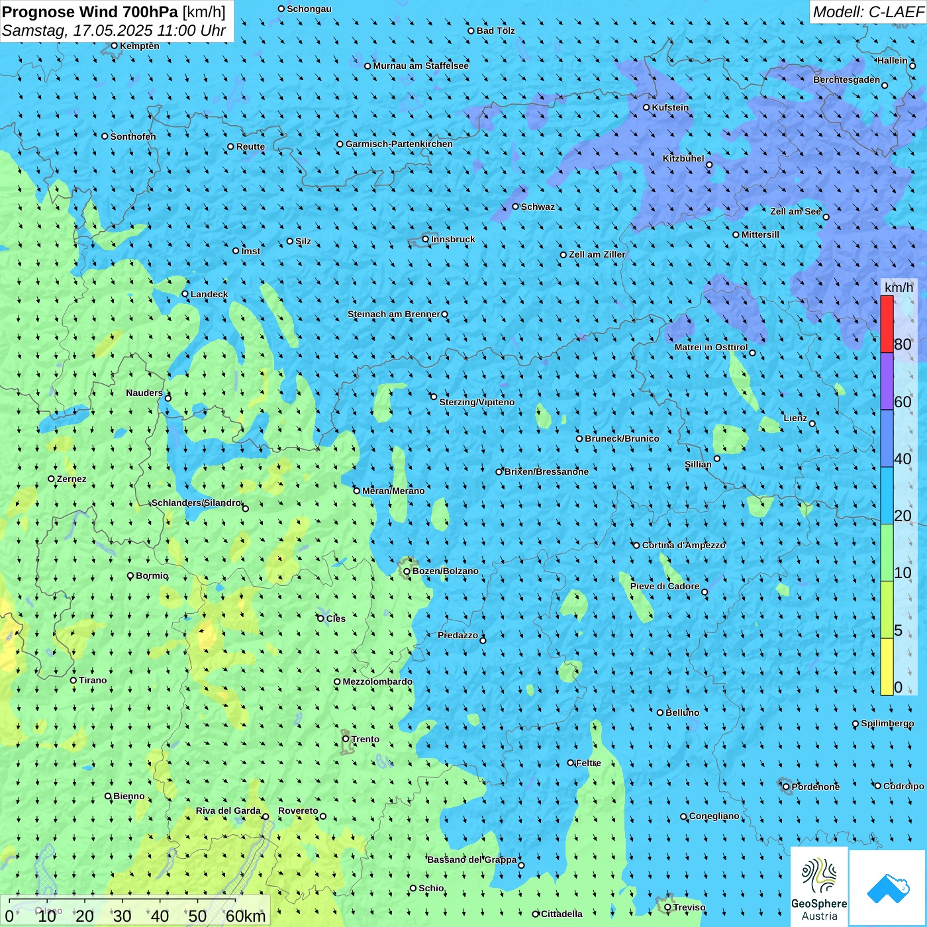Click the 'Bruneck/Brunico' label

pyautogui.click(x=622, y=438)
